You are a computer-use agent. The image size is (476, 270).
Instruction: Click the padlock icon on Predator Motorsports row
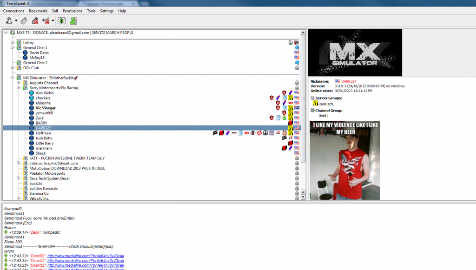(297, 173)
